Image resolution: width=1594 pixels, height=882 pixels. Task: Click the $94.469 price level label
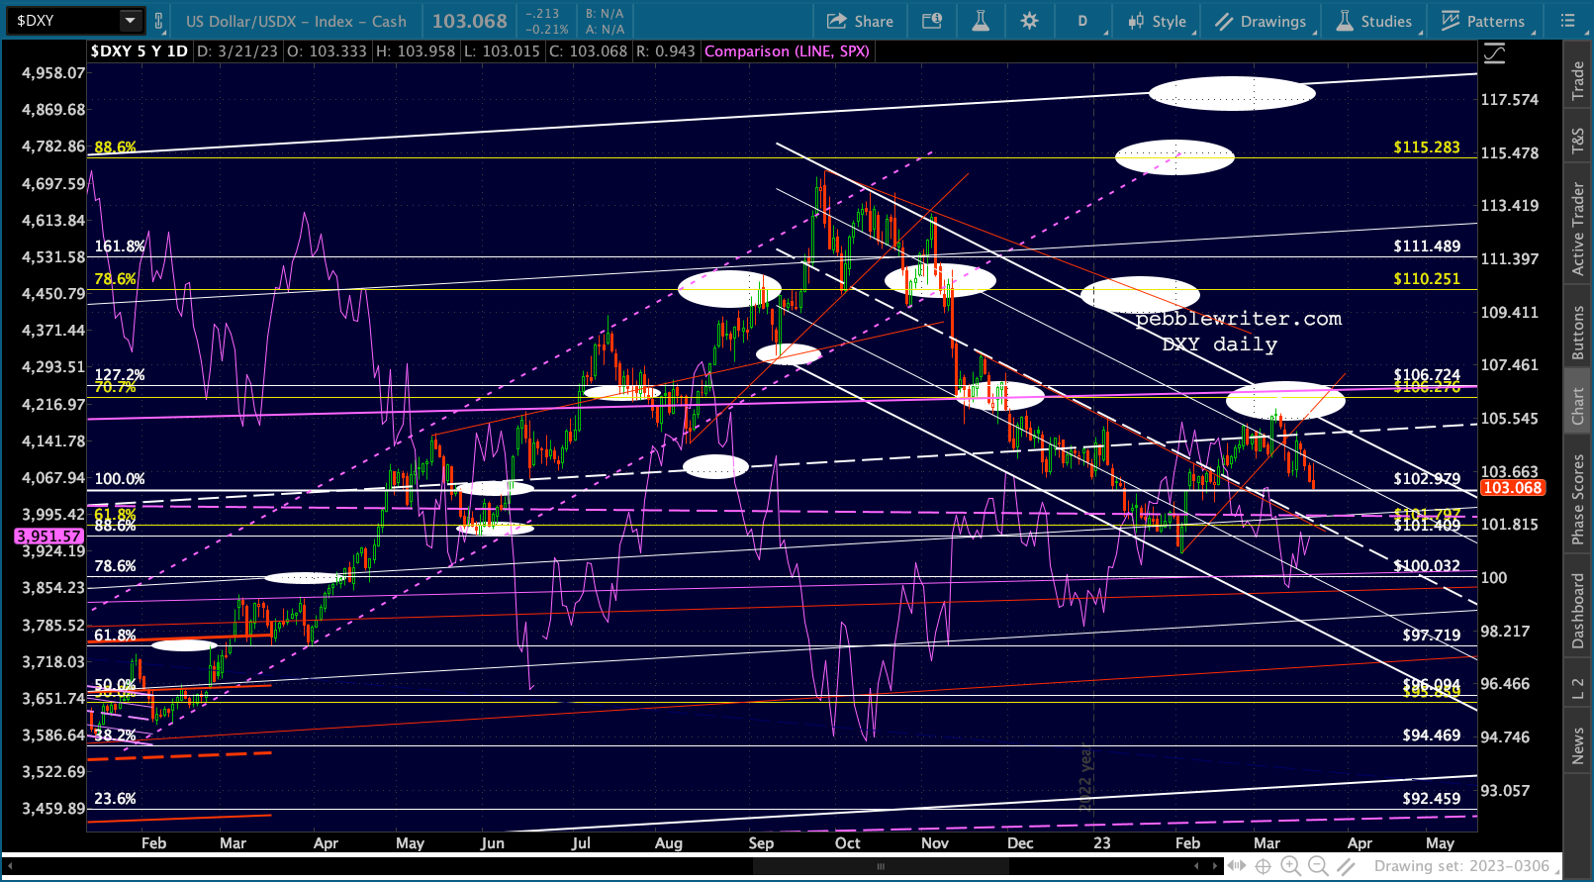(1431, 735)
